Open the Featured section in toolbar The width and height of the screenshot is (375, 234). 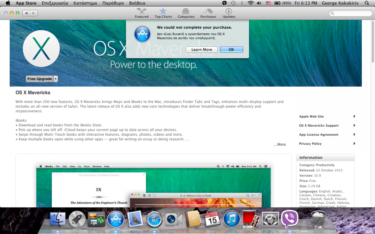pyautogui.click(x=142, y=13)
